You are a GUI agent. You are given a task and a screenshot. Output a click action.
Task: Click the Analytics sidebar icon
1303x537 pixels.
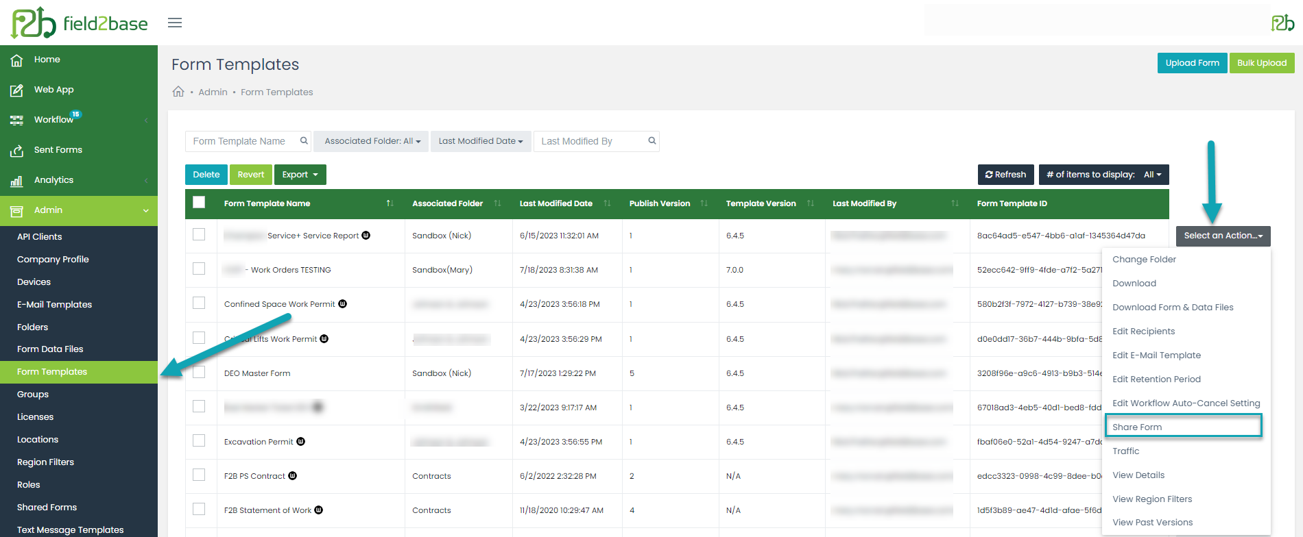[x=16, y=180]
